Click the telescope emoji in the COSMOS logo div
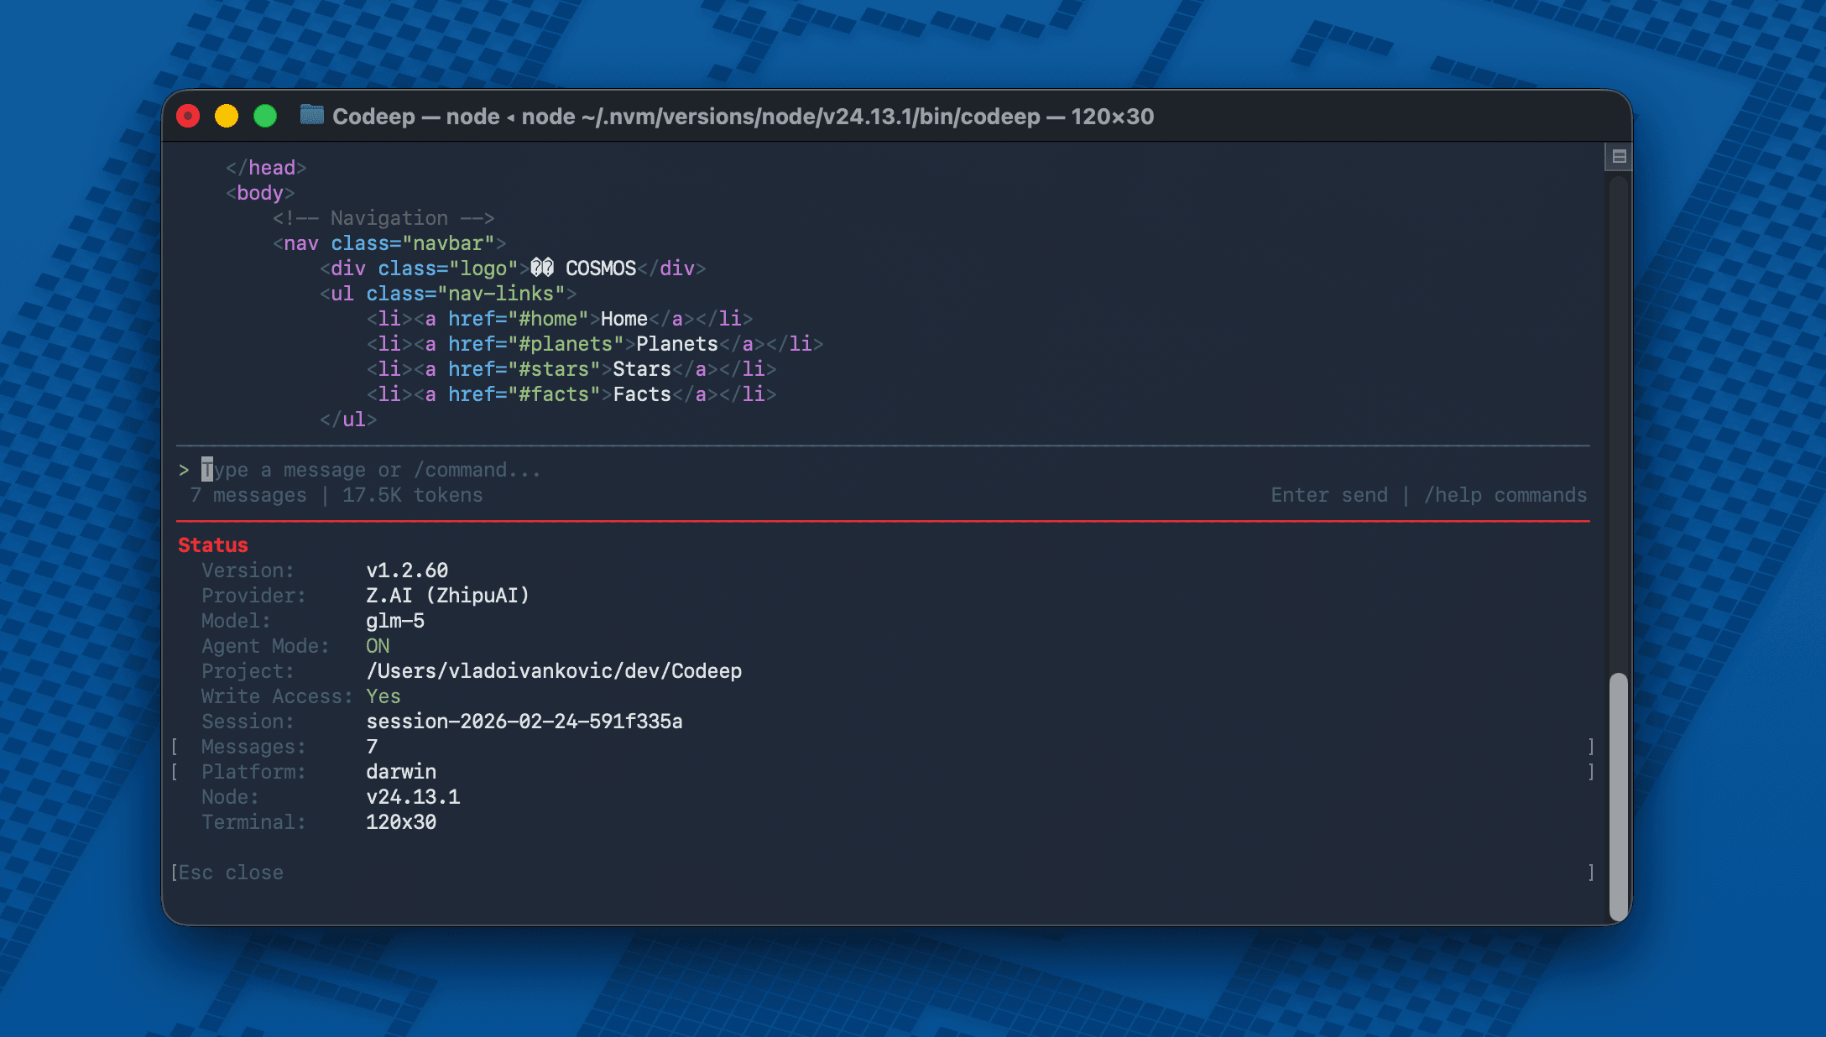This screenshot has width=1826, height=1037. coord(542,268)
